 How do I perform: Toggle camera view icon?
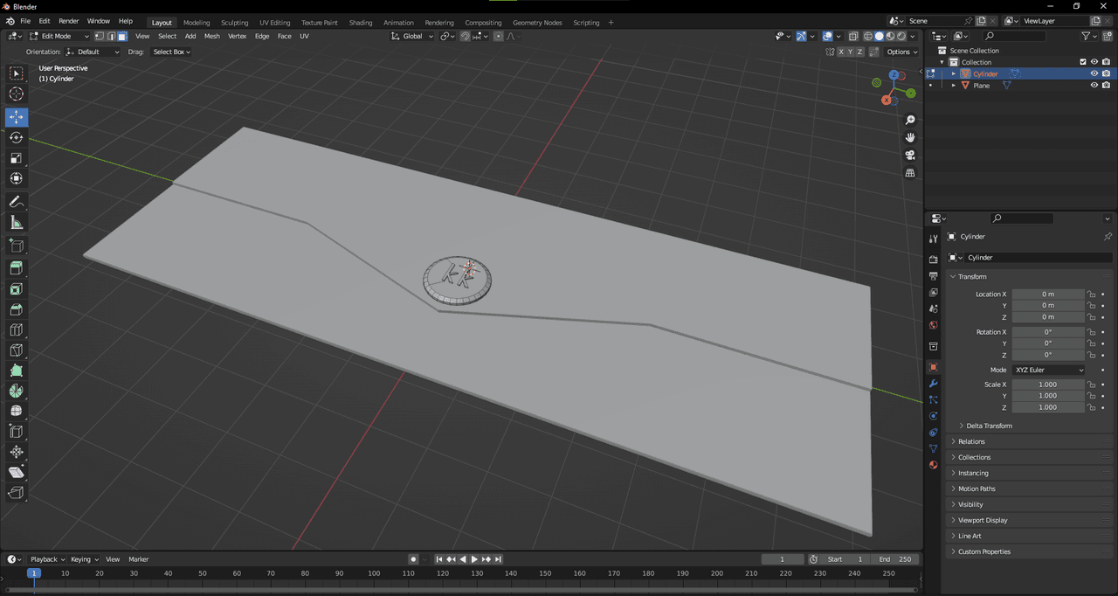pos(910,155)
